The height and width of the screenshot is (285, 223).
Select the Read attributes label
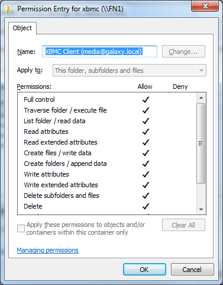pyautogui.click(x=46, y=132)
